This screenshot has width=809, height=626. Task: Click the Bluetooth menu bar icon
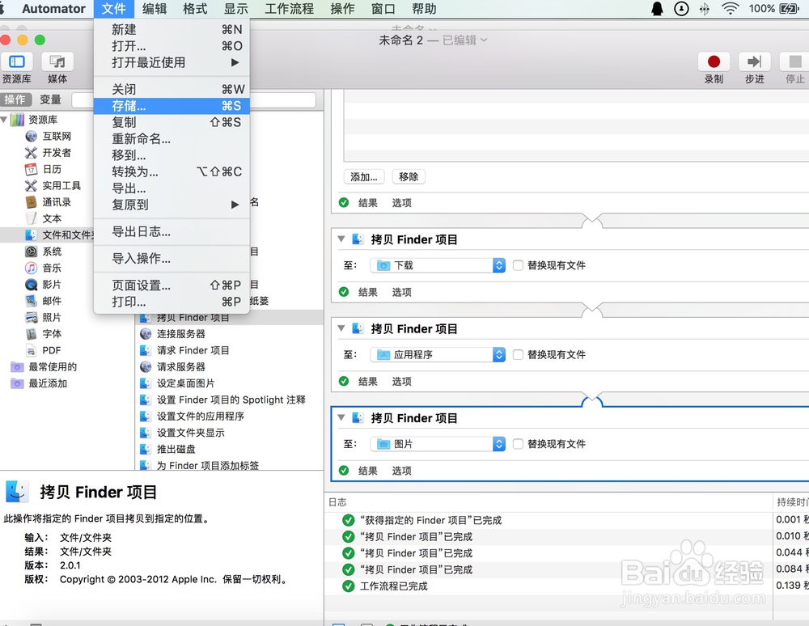705,8
